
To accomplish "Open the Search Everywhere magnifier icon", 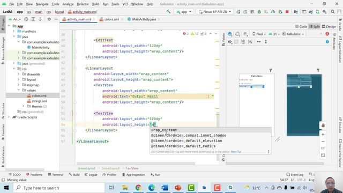I will click(x=333, y=12).
